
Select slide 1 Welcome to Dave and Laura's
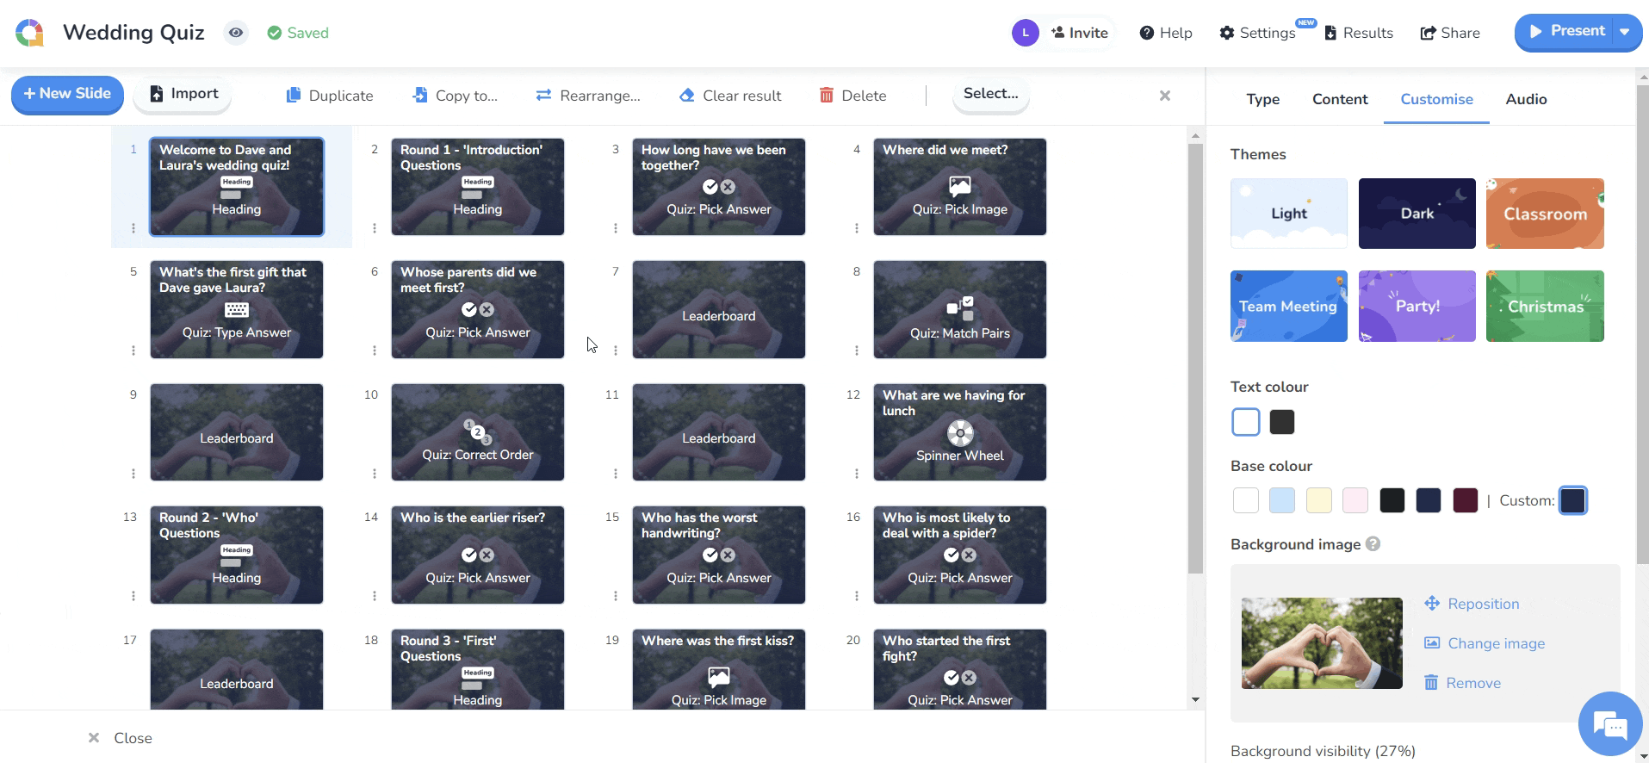tap(237, 187)
